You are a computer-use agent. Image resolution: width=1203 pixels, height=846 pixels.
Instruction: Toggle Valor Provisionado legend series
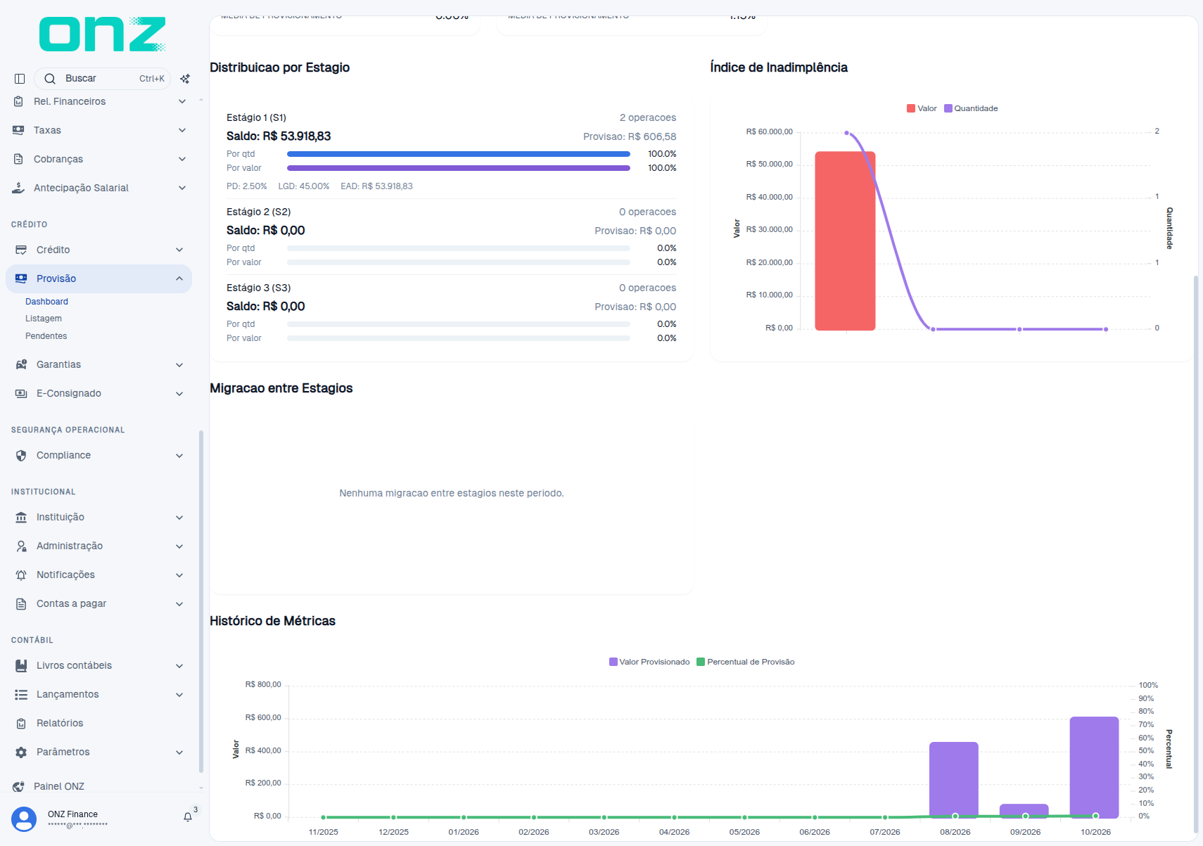[x=649, y=662]
